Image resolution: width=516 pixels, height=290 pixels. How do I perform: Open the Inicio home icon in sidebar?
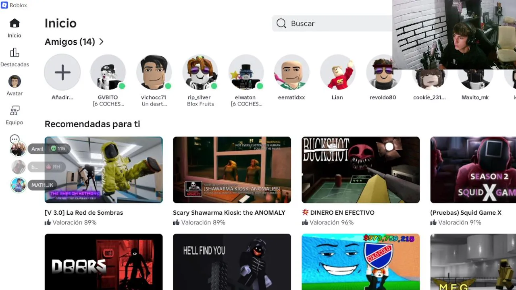(15, 23)
